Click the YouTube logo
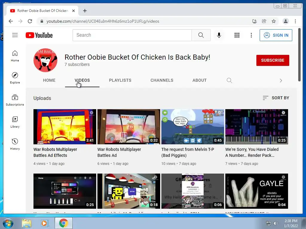 pos(39,35)
